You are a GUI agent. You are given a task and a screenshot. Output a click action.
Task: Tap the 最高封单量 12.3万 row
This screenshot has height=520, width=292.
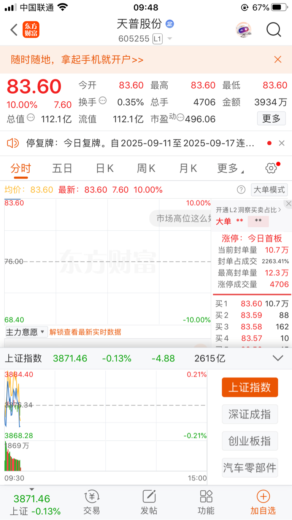[x=253, y=273]
